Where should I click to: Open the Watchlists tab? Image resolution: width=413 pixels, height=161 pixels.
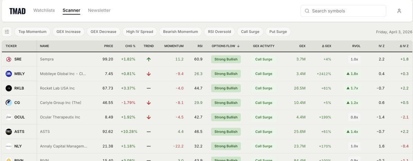[44, 10]
